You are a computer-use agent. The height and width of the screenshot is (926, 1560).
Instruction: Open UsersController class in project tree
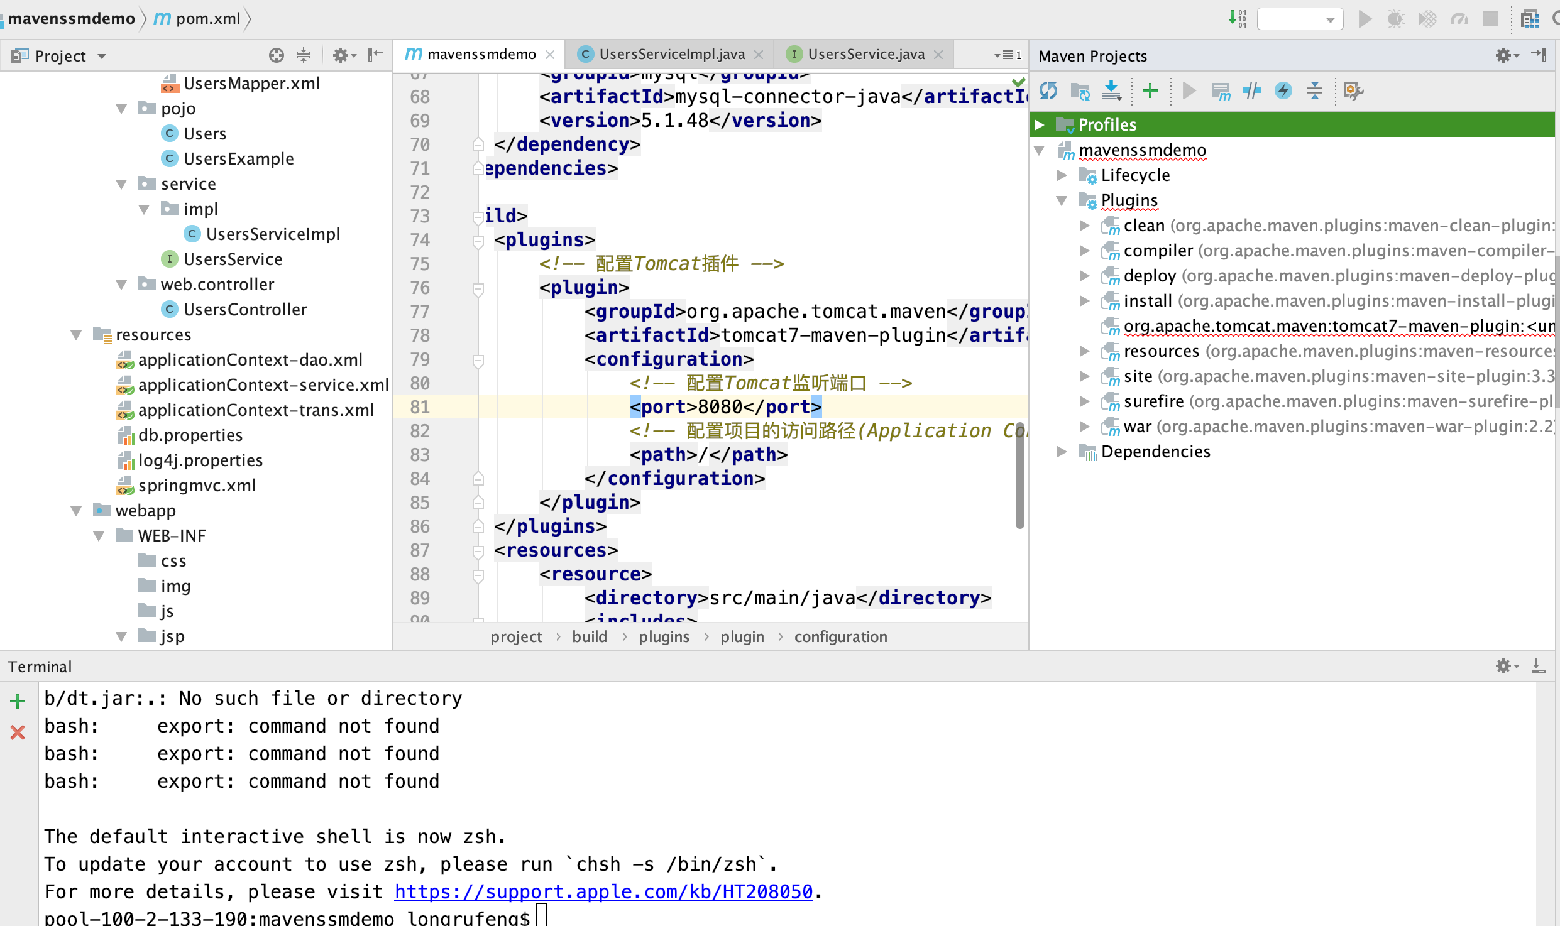pos(234,309)
